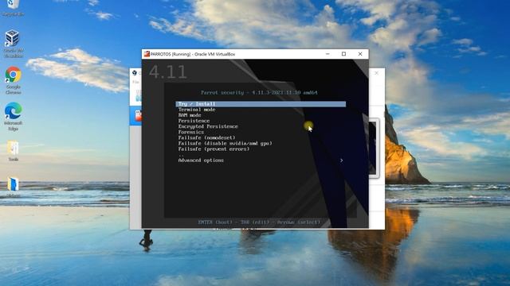Open the Oracle VM VirtualBox desktop icon
This screenshot has width=510, height=286.
pyautogui.click(x=14, y=44)
